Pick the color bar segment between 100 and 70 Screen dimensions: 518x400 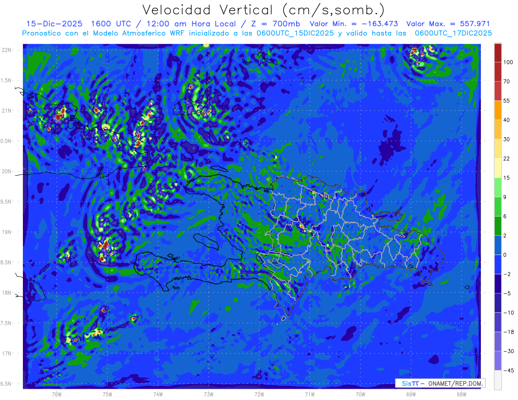(498, 72)
